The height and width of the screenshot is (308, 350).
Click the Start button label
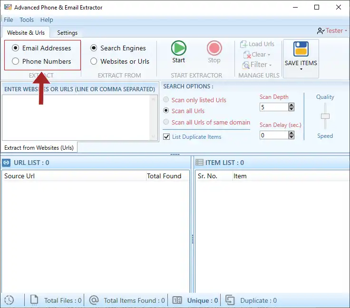[x=179, y=60]
